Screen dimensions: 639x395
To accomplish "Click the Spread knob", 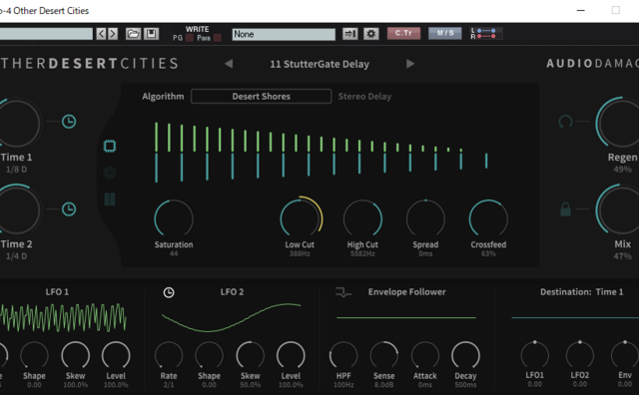I will 425,218.
